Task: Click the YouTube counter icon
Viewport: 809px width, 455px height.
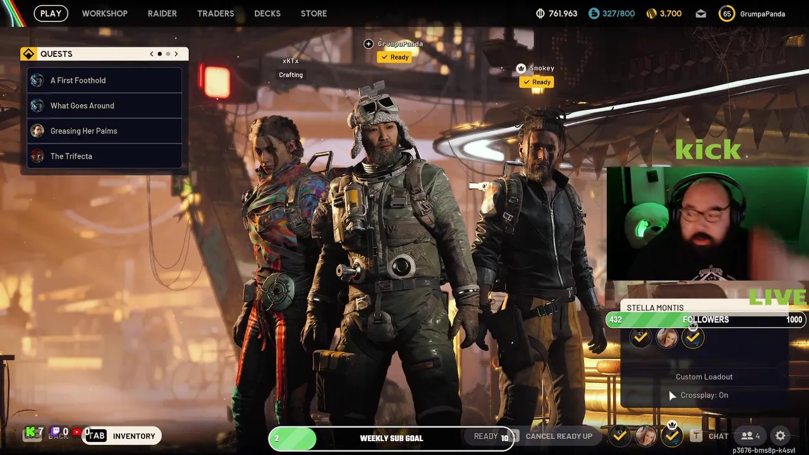Action: (x=77, y=432)
